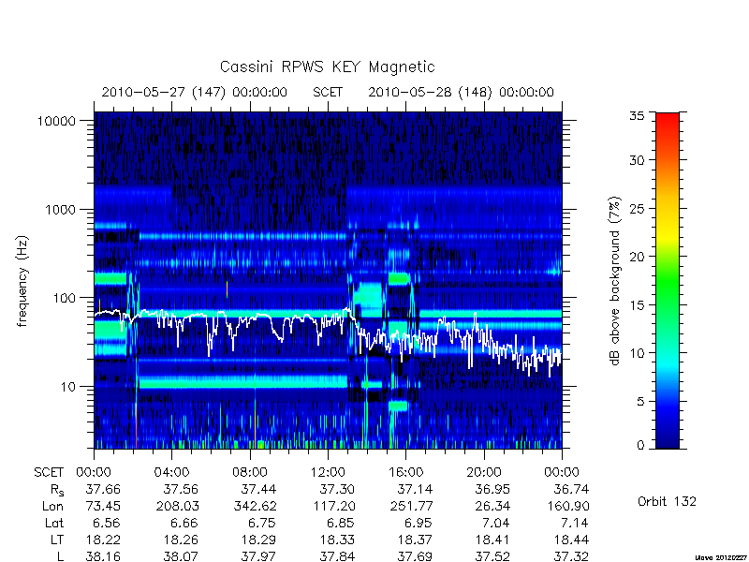This screenshot has width=749, height=562.
Task: Click the Rs row label
Action: tap(57, 490)
